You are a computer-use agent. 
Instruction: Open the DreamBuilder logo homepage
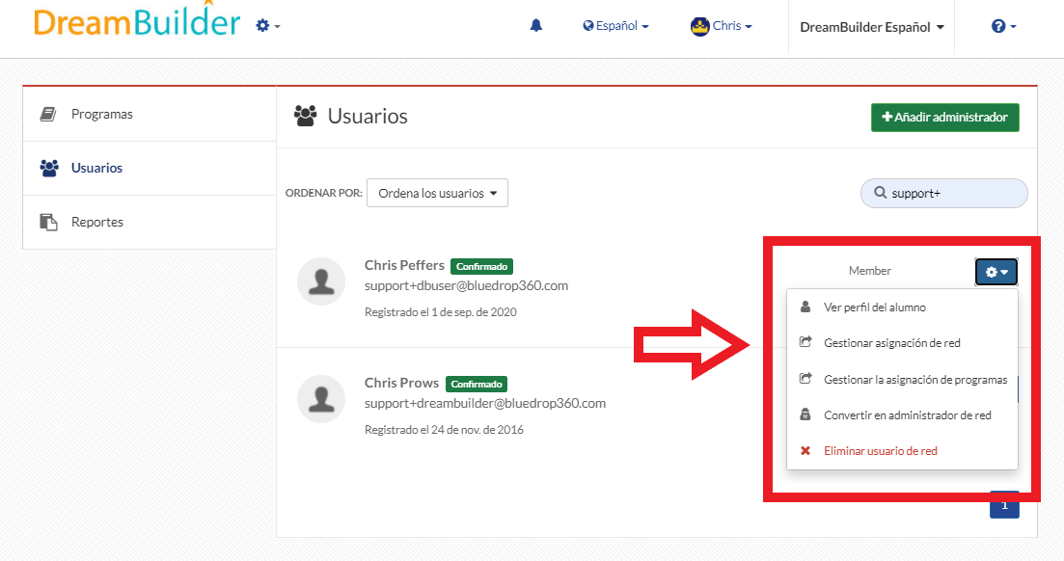coord(136,20)
